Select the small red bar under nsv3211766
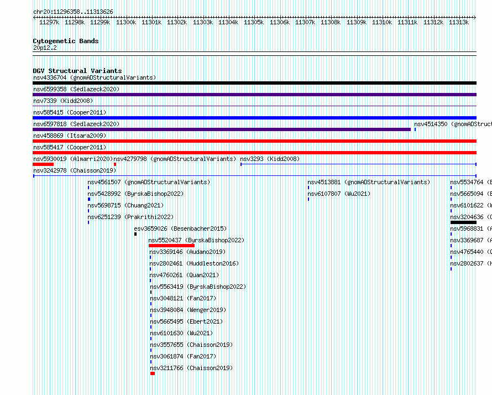 153,373
